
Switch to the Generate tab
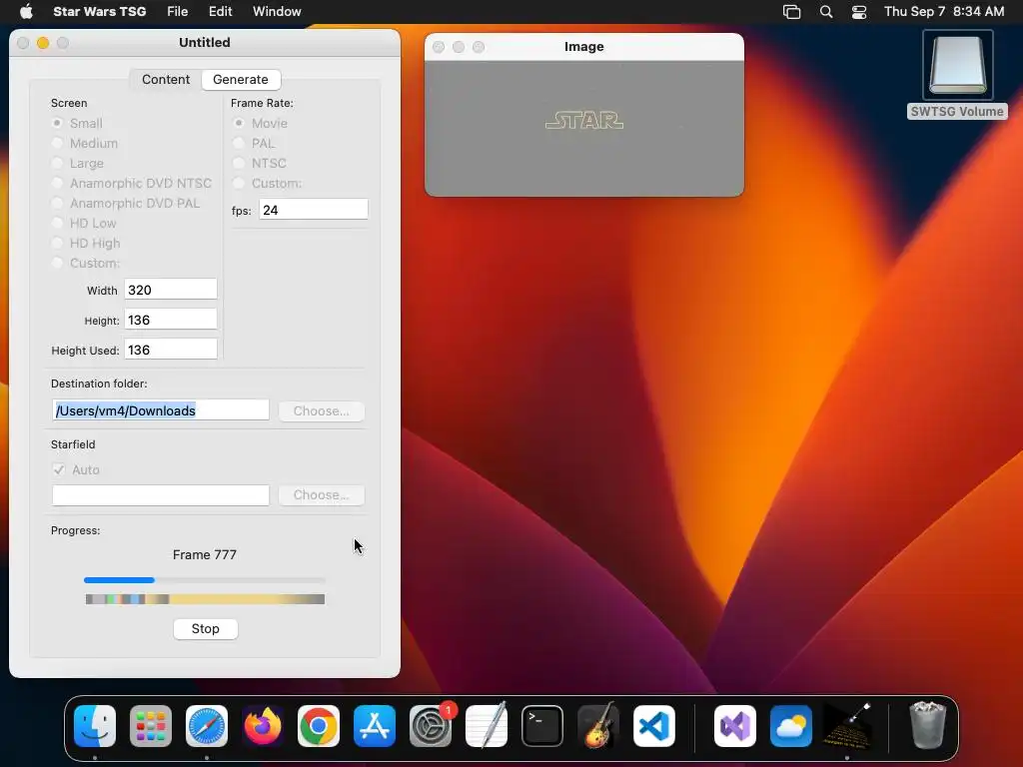tap(241, 80)
